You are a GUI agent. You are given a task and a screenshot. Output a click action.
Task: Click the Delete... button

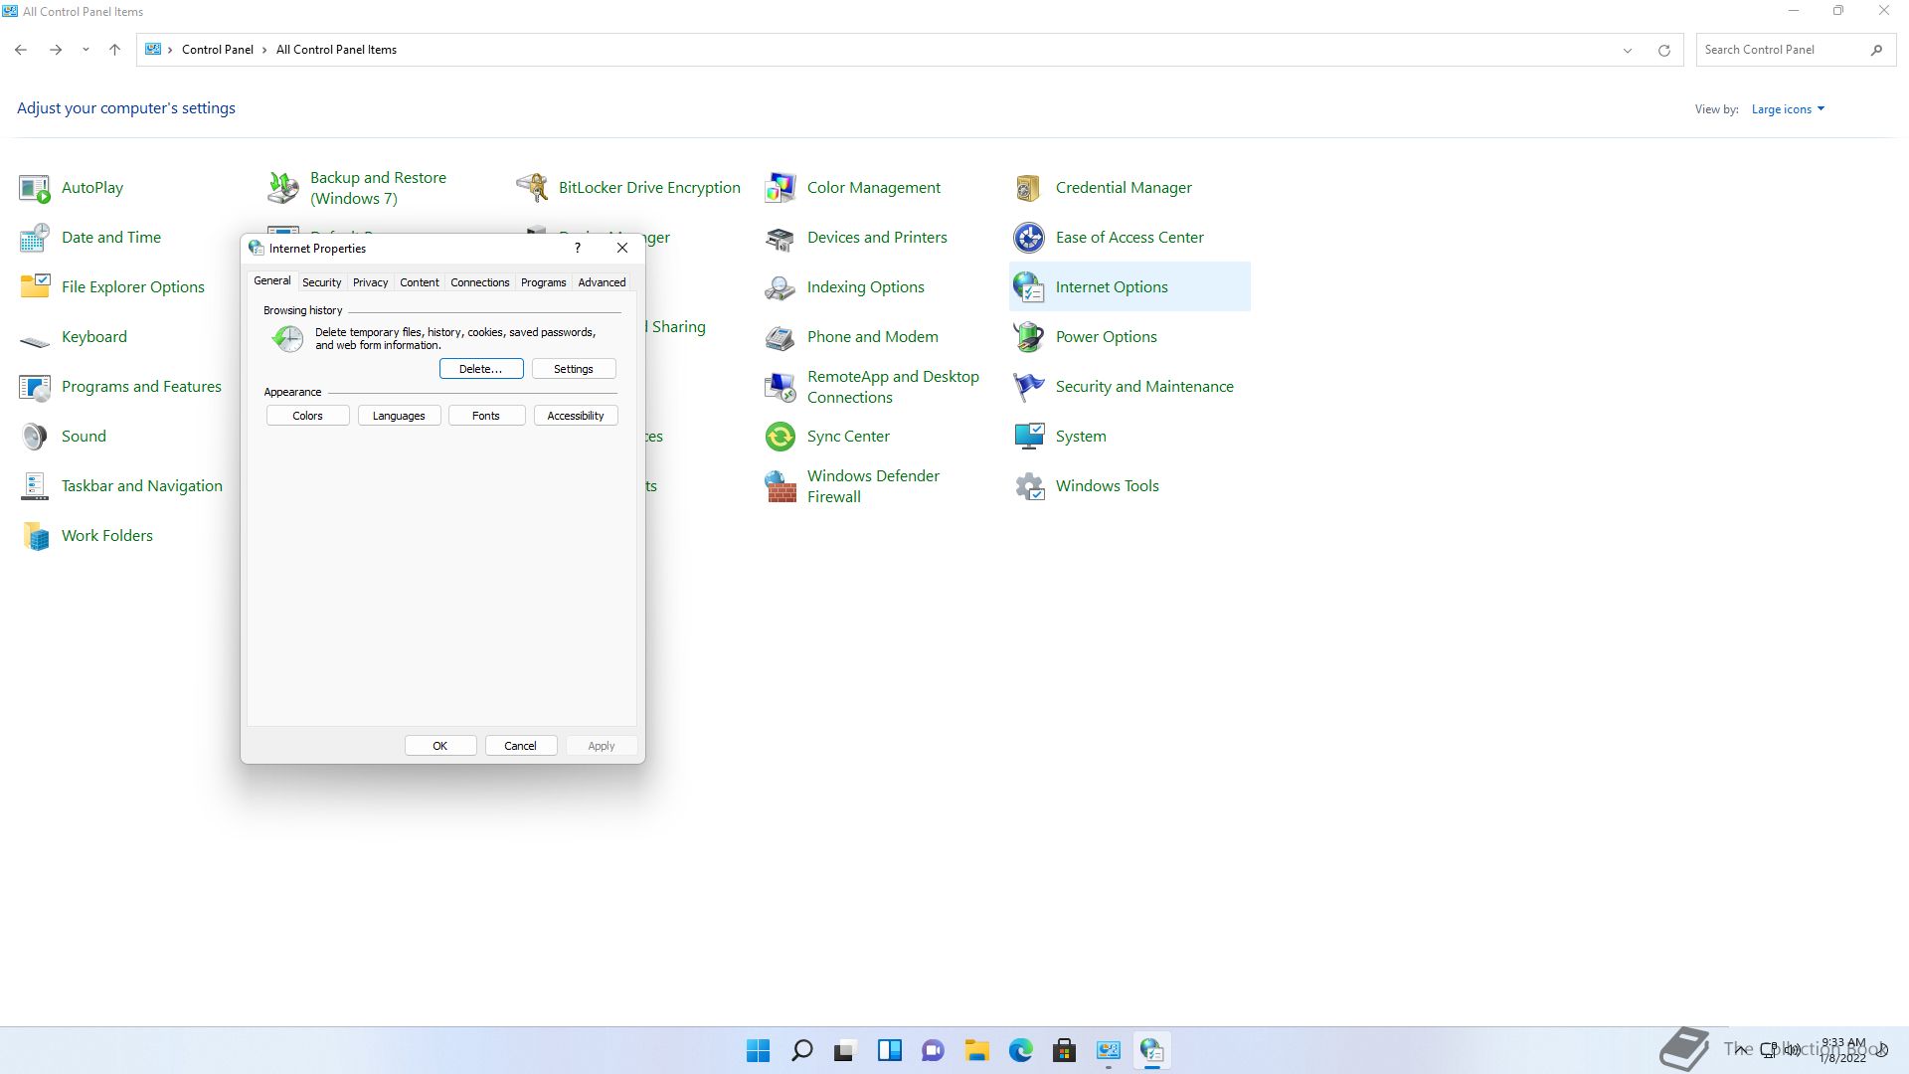[481, 369]
